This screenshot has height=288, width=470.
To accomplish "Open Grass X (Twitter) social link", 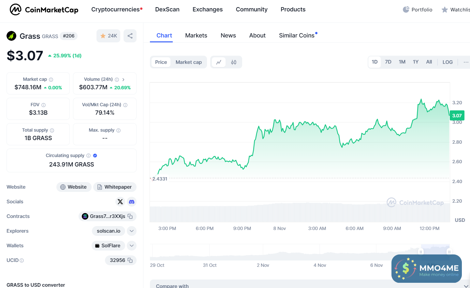I will point(120,202).
